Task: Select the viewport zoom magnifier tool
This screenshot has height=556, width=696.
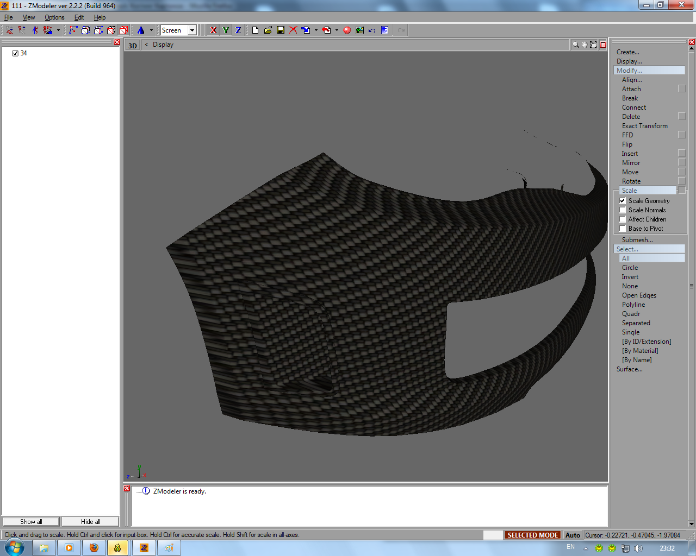Action: (x=575, y=45)
